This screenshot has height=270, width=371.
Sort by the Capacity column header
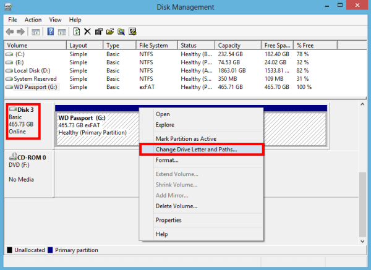point(238,45)
